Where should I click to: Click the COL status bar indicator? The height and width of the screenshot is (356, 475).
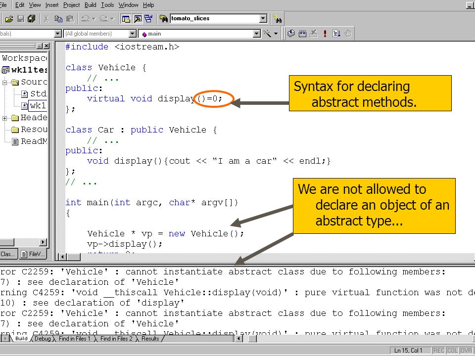point(452,351)
